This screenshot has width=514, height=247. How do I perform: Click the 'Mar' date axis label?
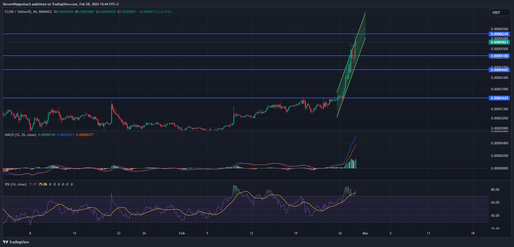pyautogui.click(x=365, y=233)
